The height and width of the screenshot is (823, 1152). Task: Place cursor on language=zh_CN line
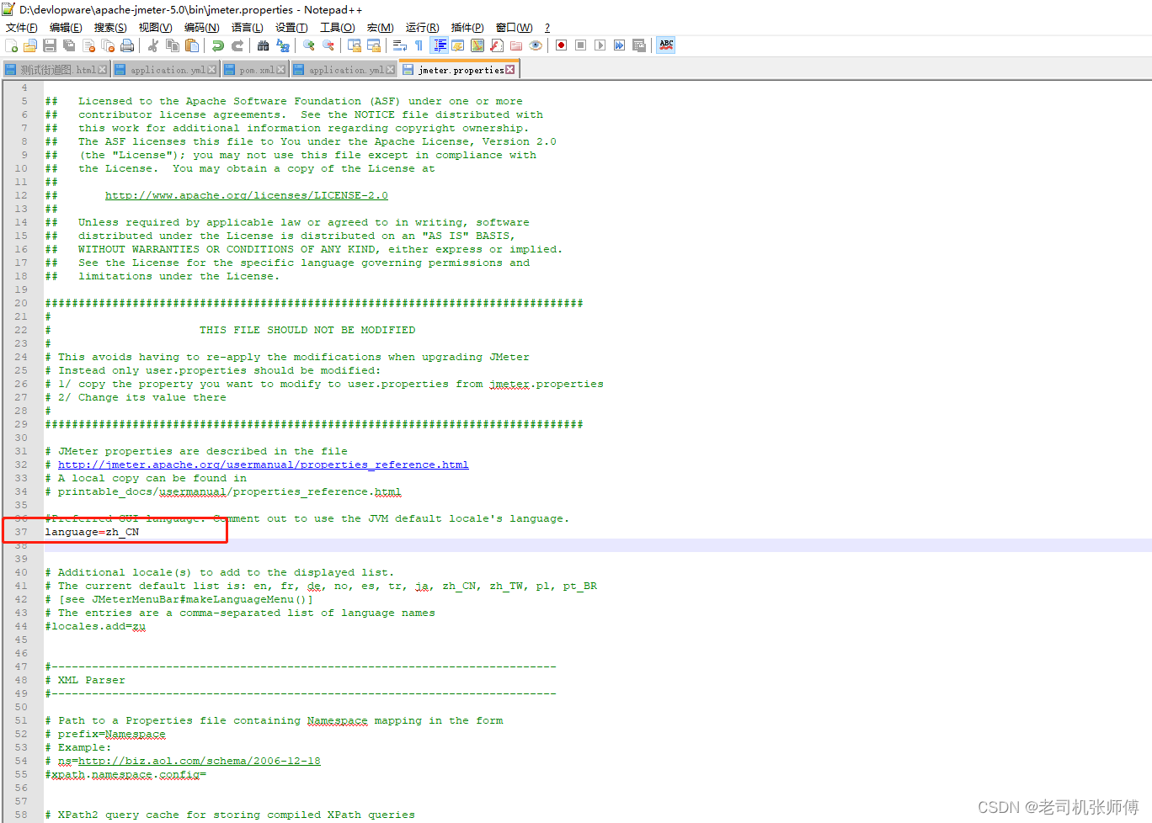[92, 532]
